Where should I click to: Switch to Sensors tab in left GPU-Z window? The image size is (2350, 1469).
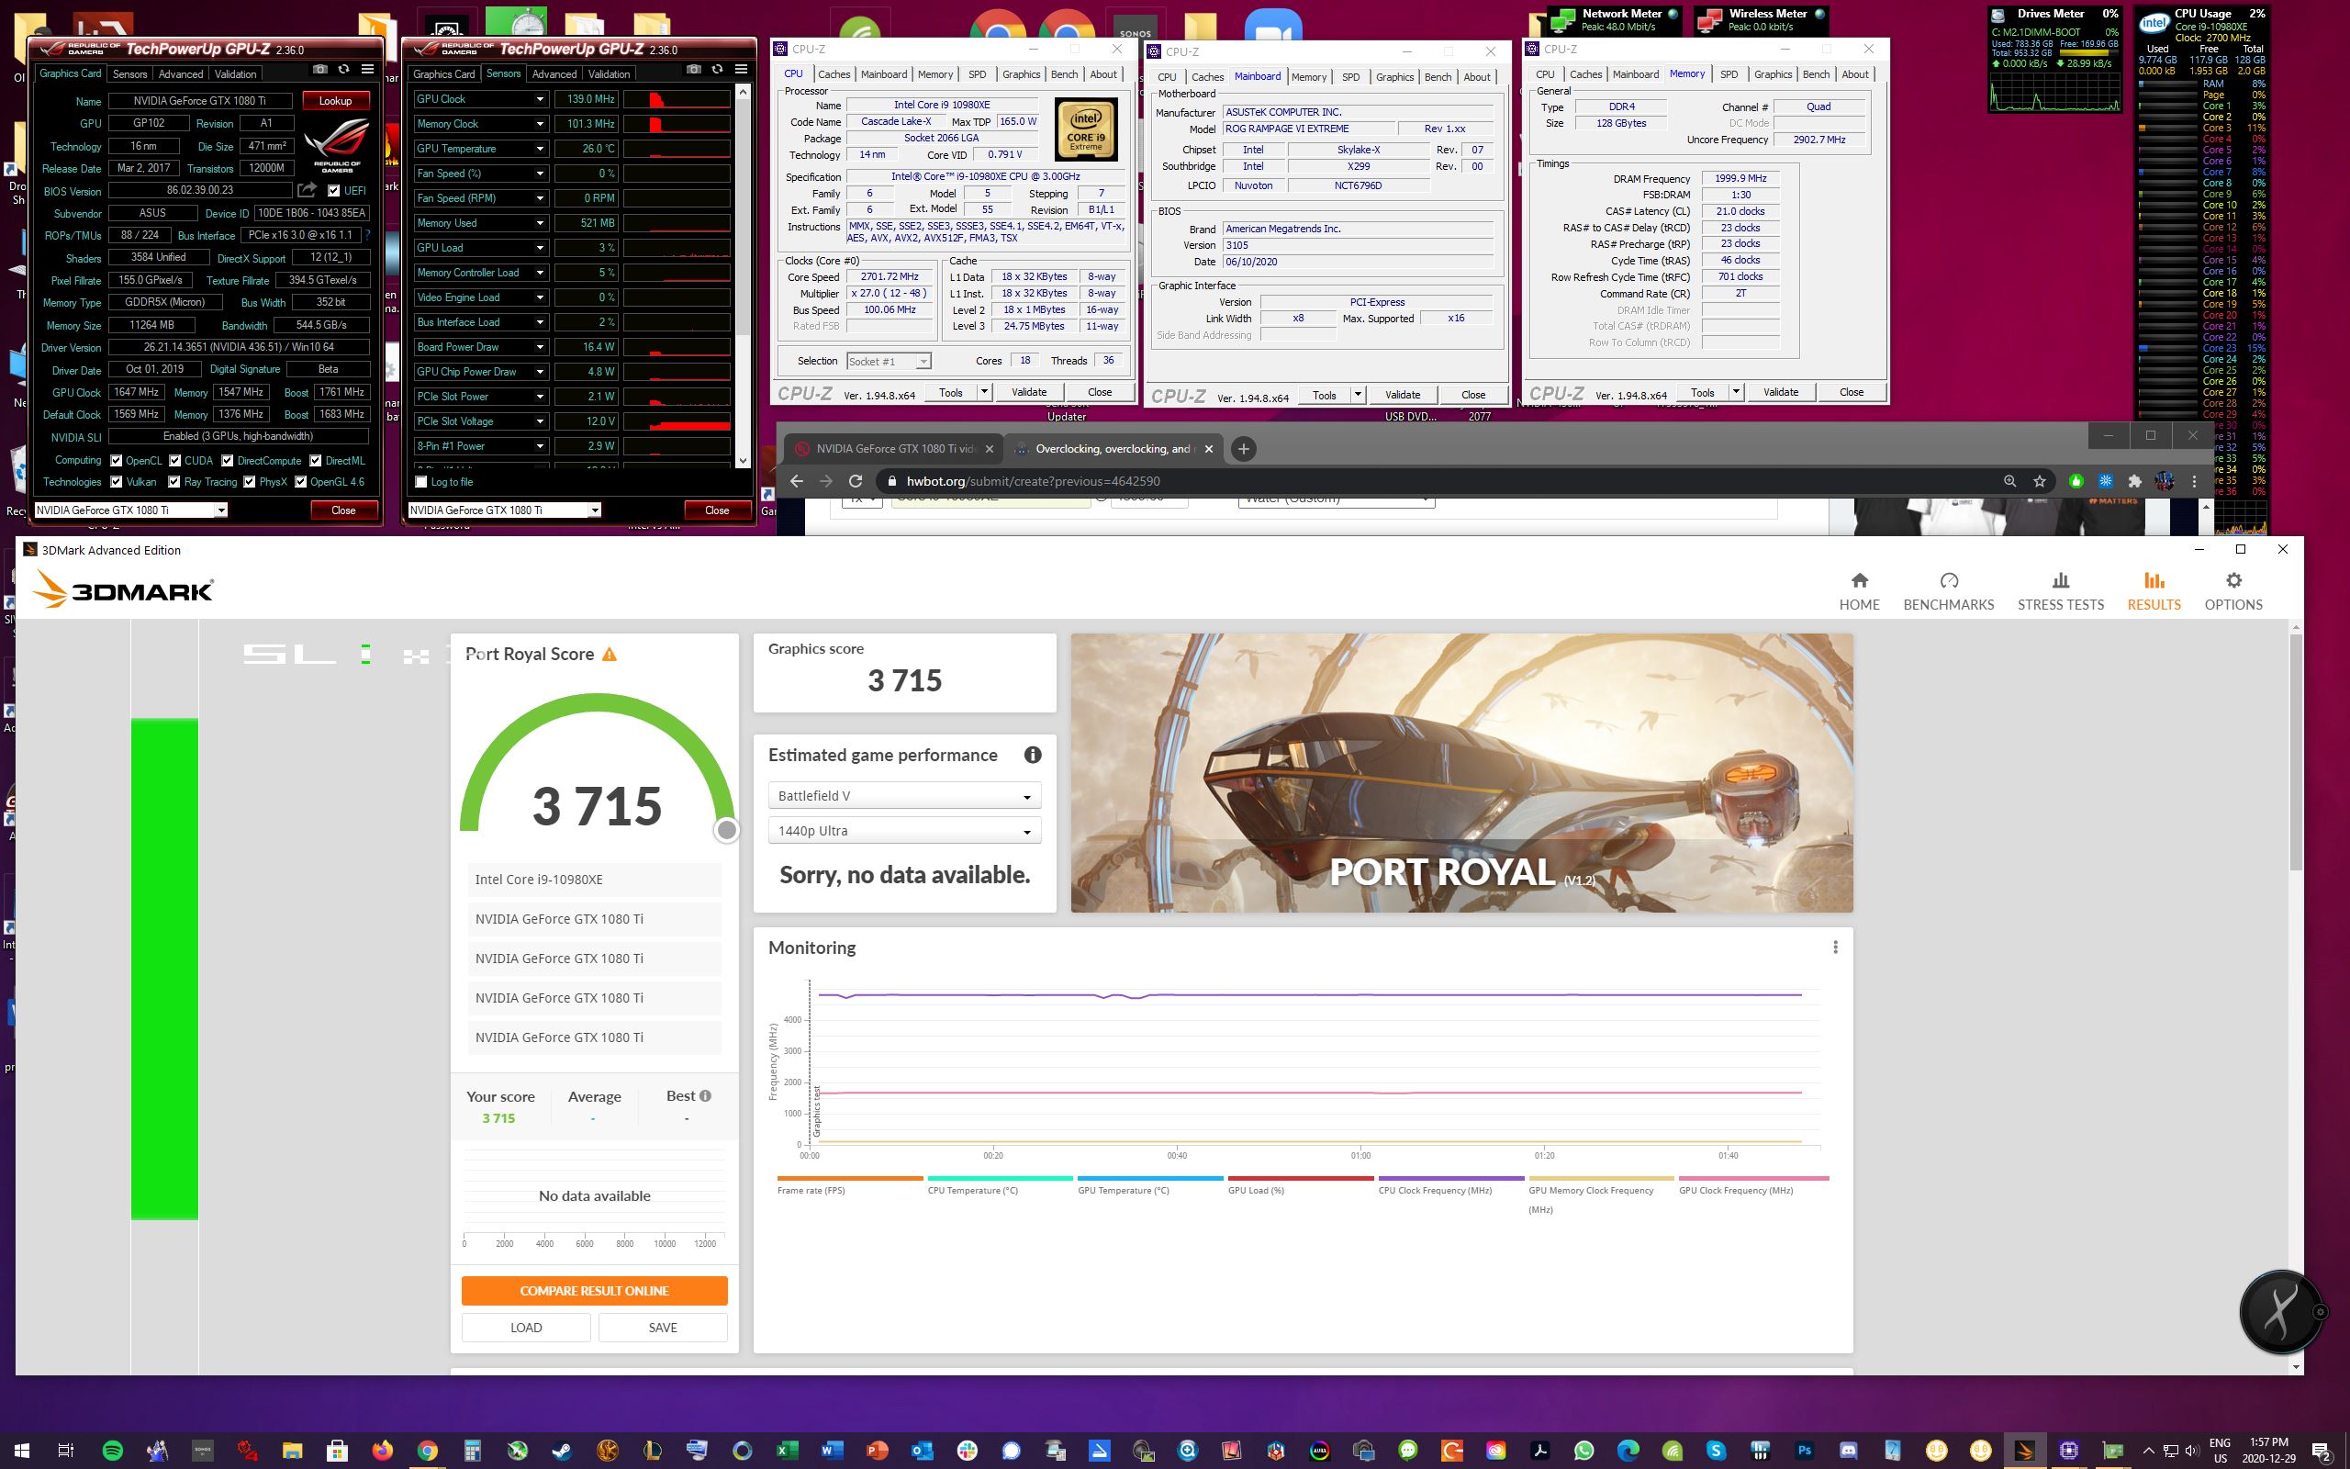129,73
